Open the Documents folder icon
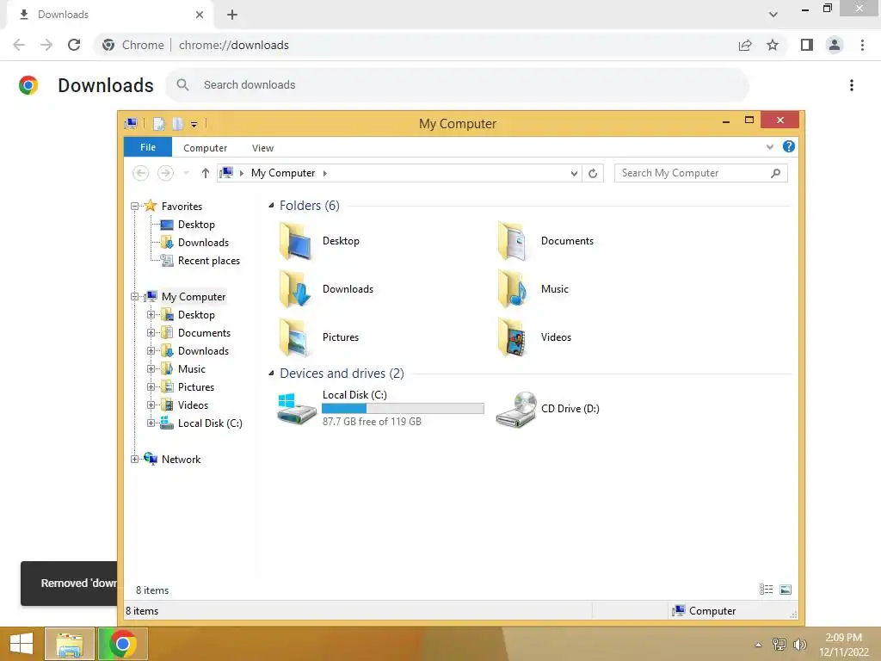Image resolution: width=881 pixels, height=661 pixels. tap(513, 241)
